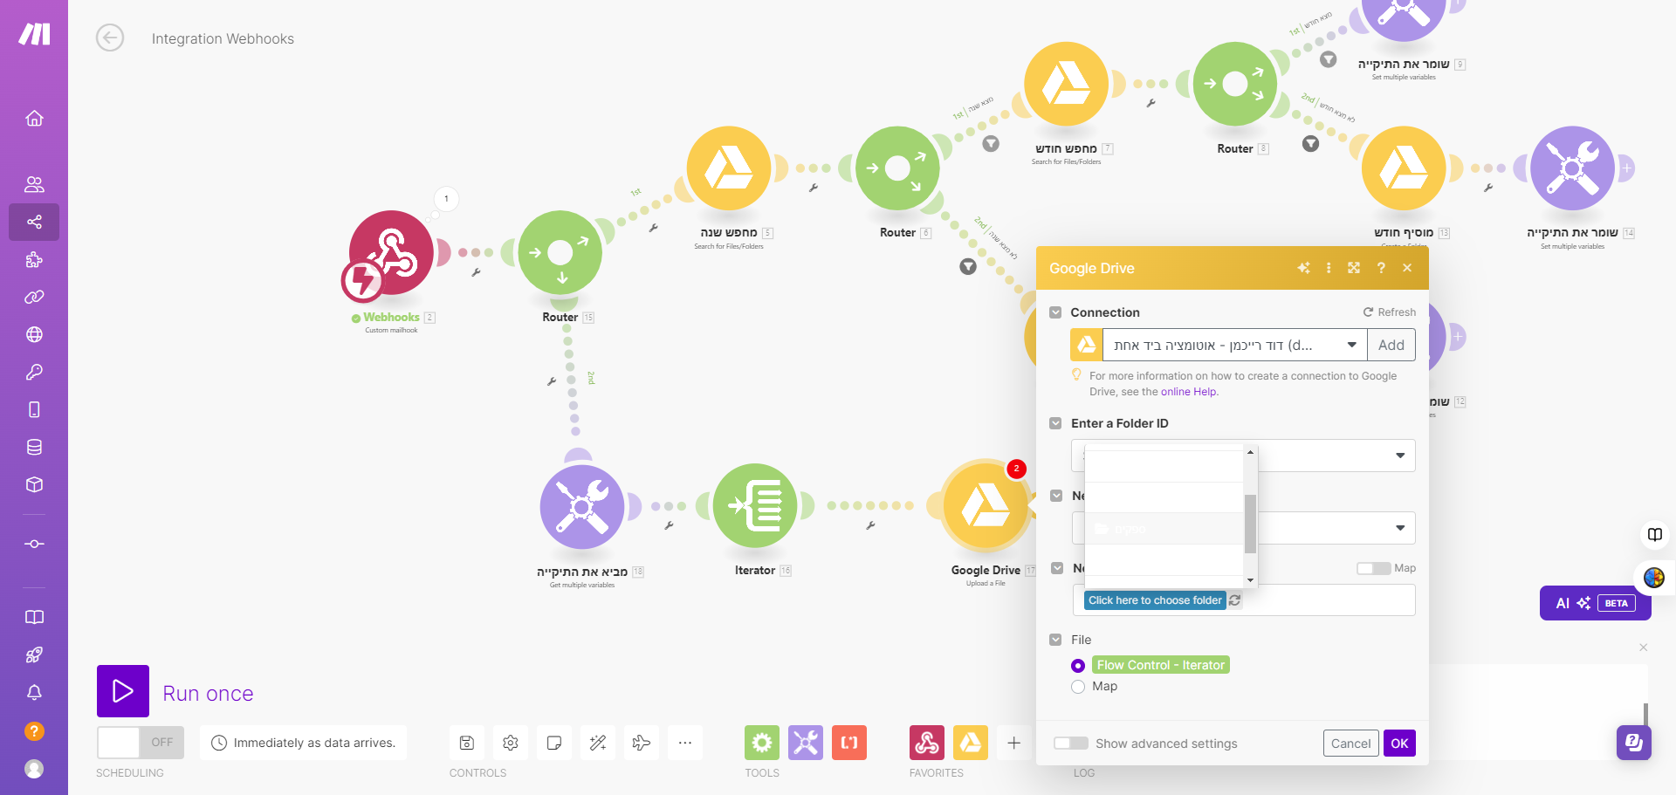Open the filter on Router 6 second route
1676x795 pixels.
point(968,266)
